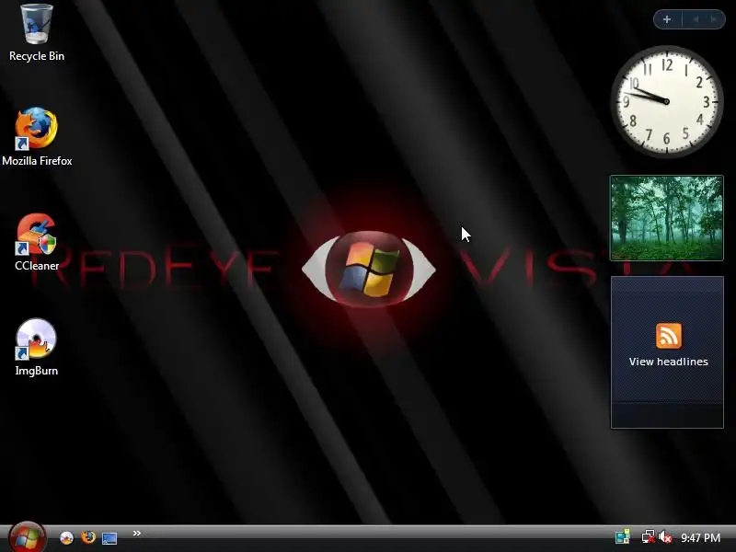736x552 pixels.
Task: Click the sidebar previous page arrow
Action: [696, 19]
